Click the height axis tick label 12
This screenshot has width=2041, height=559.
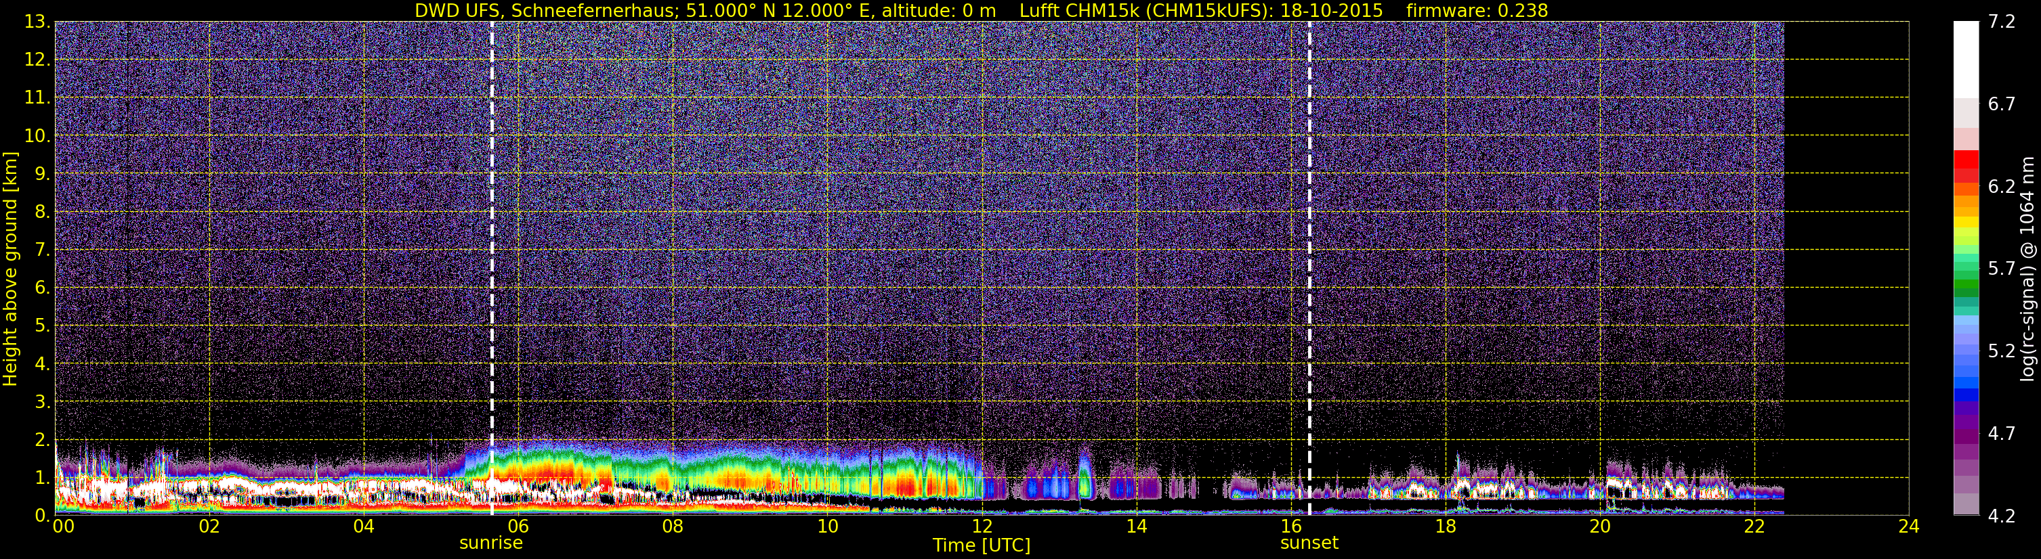coord(37,60)
